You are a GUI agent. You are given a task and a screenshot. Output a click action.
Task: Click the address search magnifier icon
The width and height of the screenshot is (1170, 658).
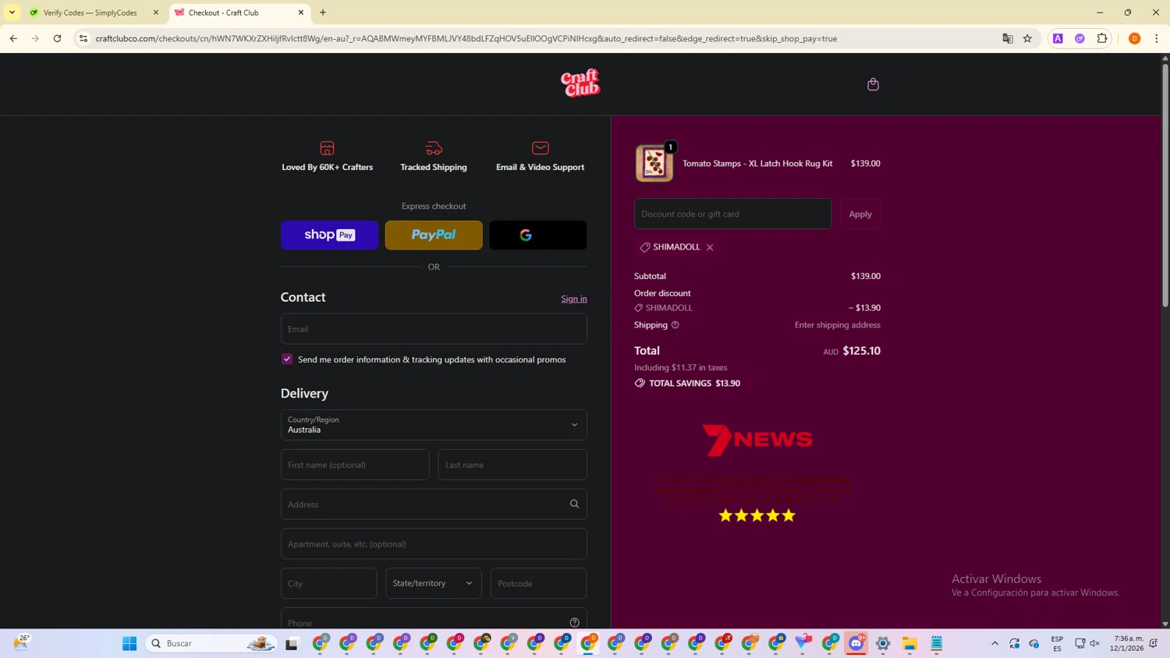click(574, 504)
